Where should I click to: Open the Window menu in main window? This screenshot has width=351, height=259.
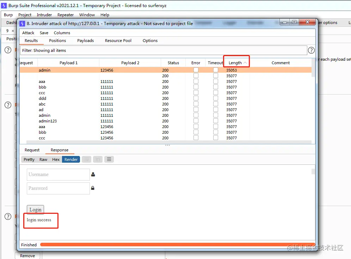click(87, 15)
